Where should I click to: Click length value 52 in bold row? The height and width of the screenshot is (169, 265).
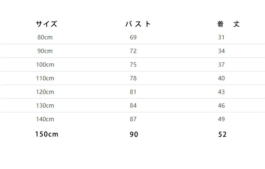(222, 134)
